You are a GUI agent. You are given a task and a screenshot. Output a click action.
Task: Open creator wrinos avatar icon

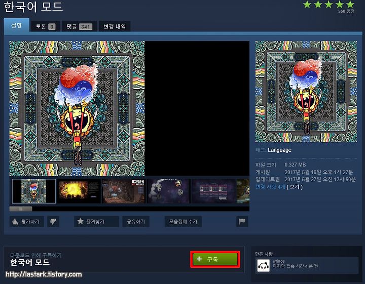264,265
